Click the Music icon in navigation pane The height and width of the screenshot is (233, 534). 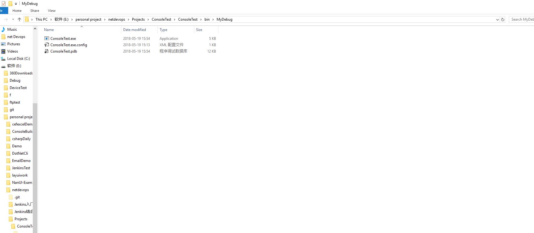pyautogui.click(x=3, y=29)
